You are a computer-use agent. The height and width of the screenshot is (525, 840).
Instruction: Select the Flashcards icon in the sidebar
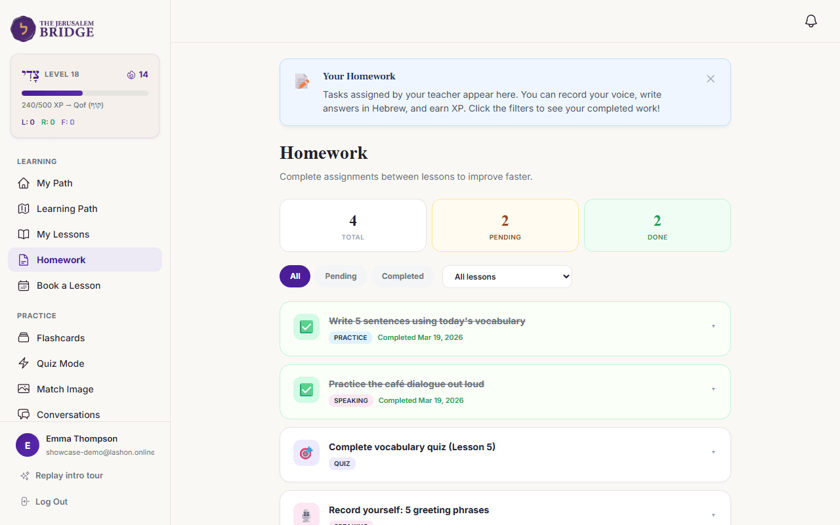pos(23,337)
